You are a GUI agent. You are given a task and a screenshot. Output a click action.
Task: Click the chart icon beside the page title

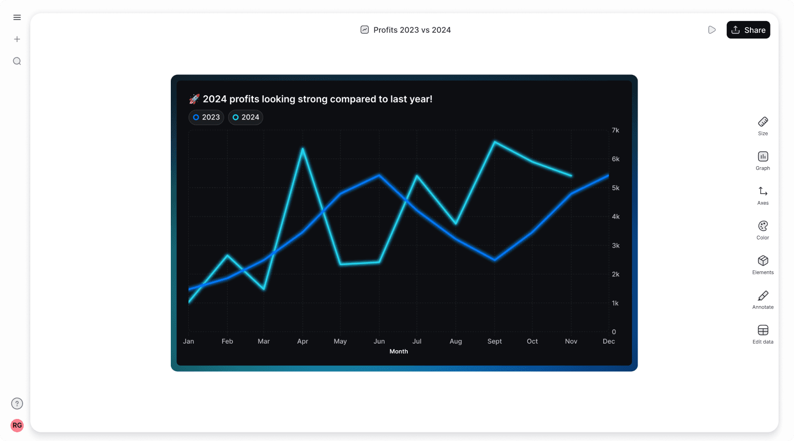pyautogui.click(x=365, y=30)
